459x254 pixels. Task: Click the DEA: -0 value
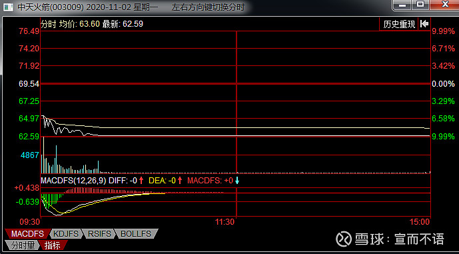tap(162, 181)
